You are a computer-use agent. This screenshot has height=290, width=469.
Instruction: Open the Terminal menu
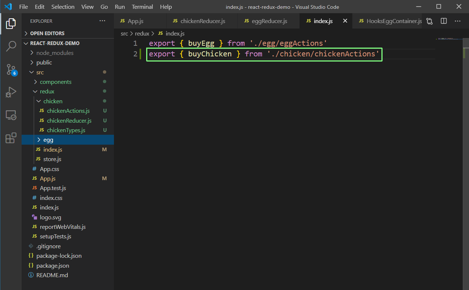(x=143, y=7)
